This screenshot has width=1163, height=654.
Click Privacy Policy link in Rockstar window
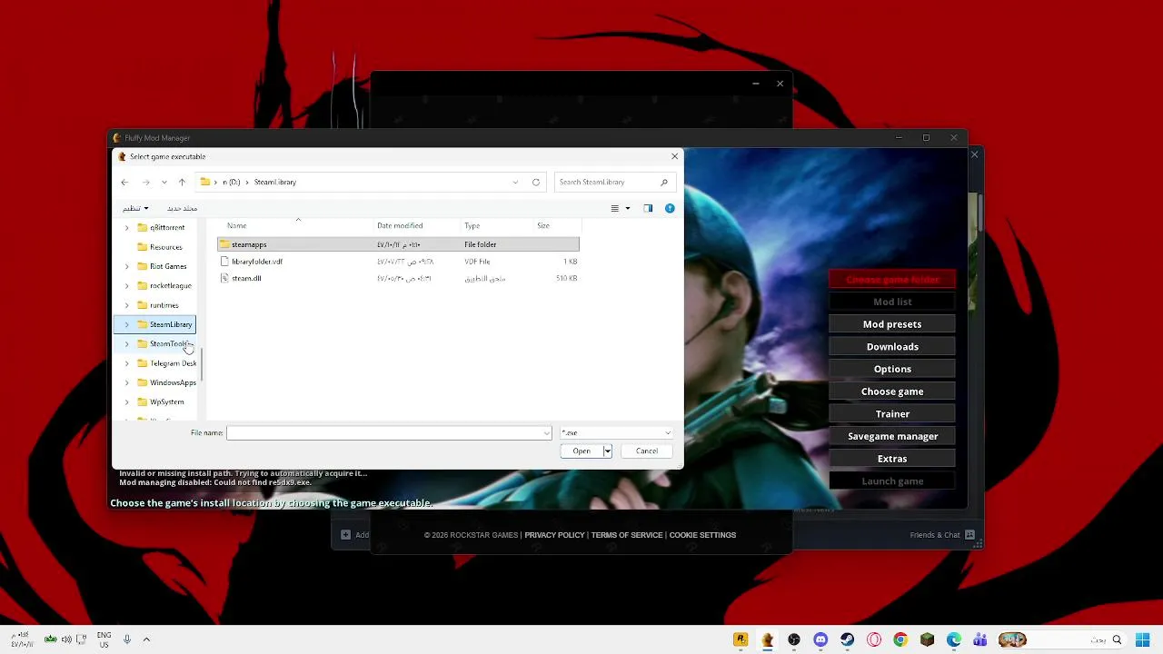(x=554, y=535)
